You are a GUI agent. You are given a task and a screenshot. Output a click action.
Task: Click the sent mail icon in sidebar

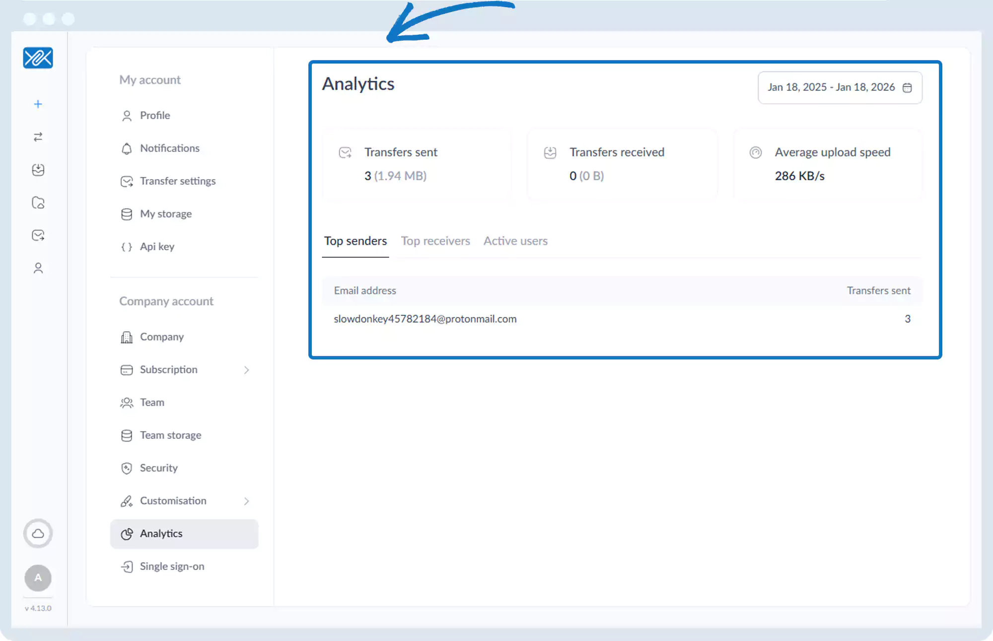coord(38,235)
